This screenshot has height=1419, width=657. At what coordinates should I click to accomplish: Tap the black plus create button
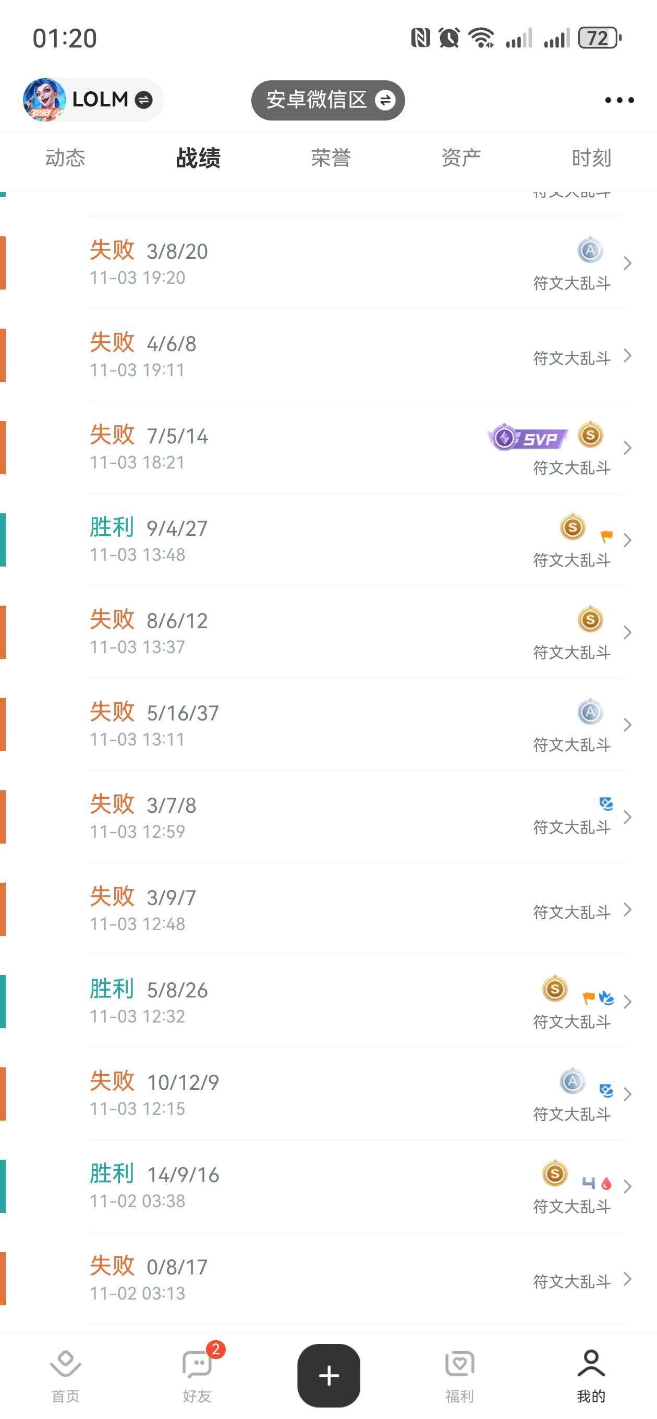[x=329, y=1375]
